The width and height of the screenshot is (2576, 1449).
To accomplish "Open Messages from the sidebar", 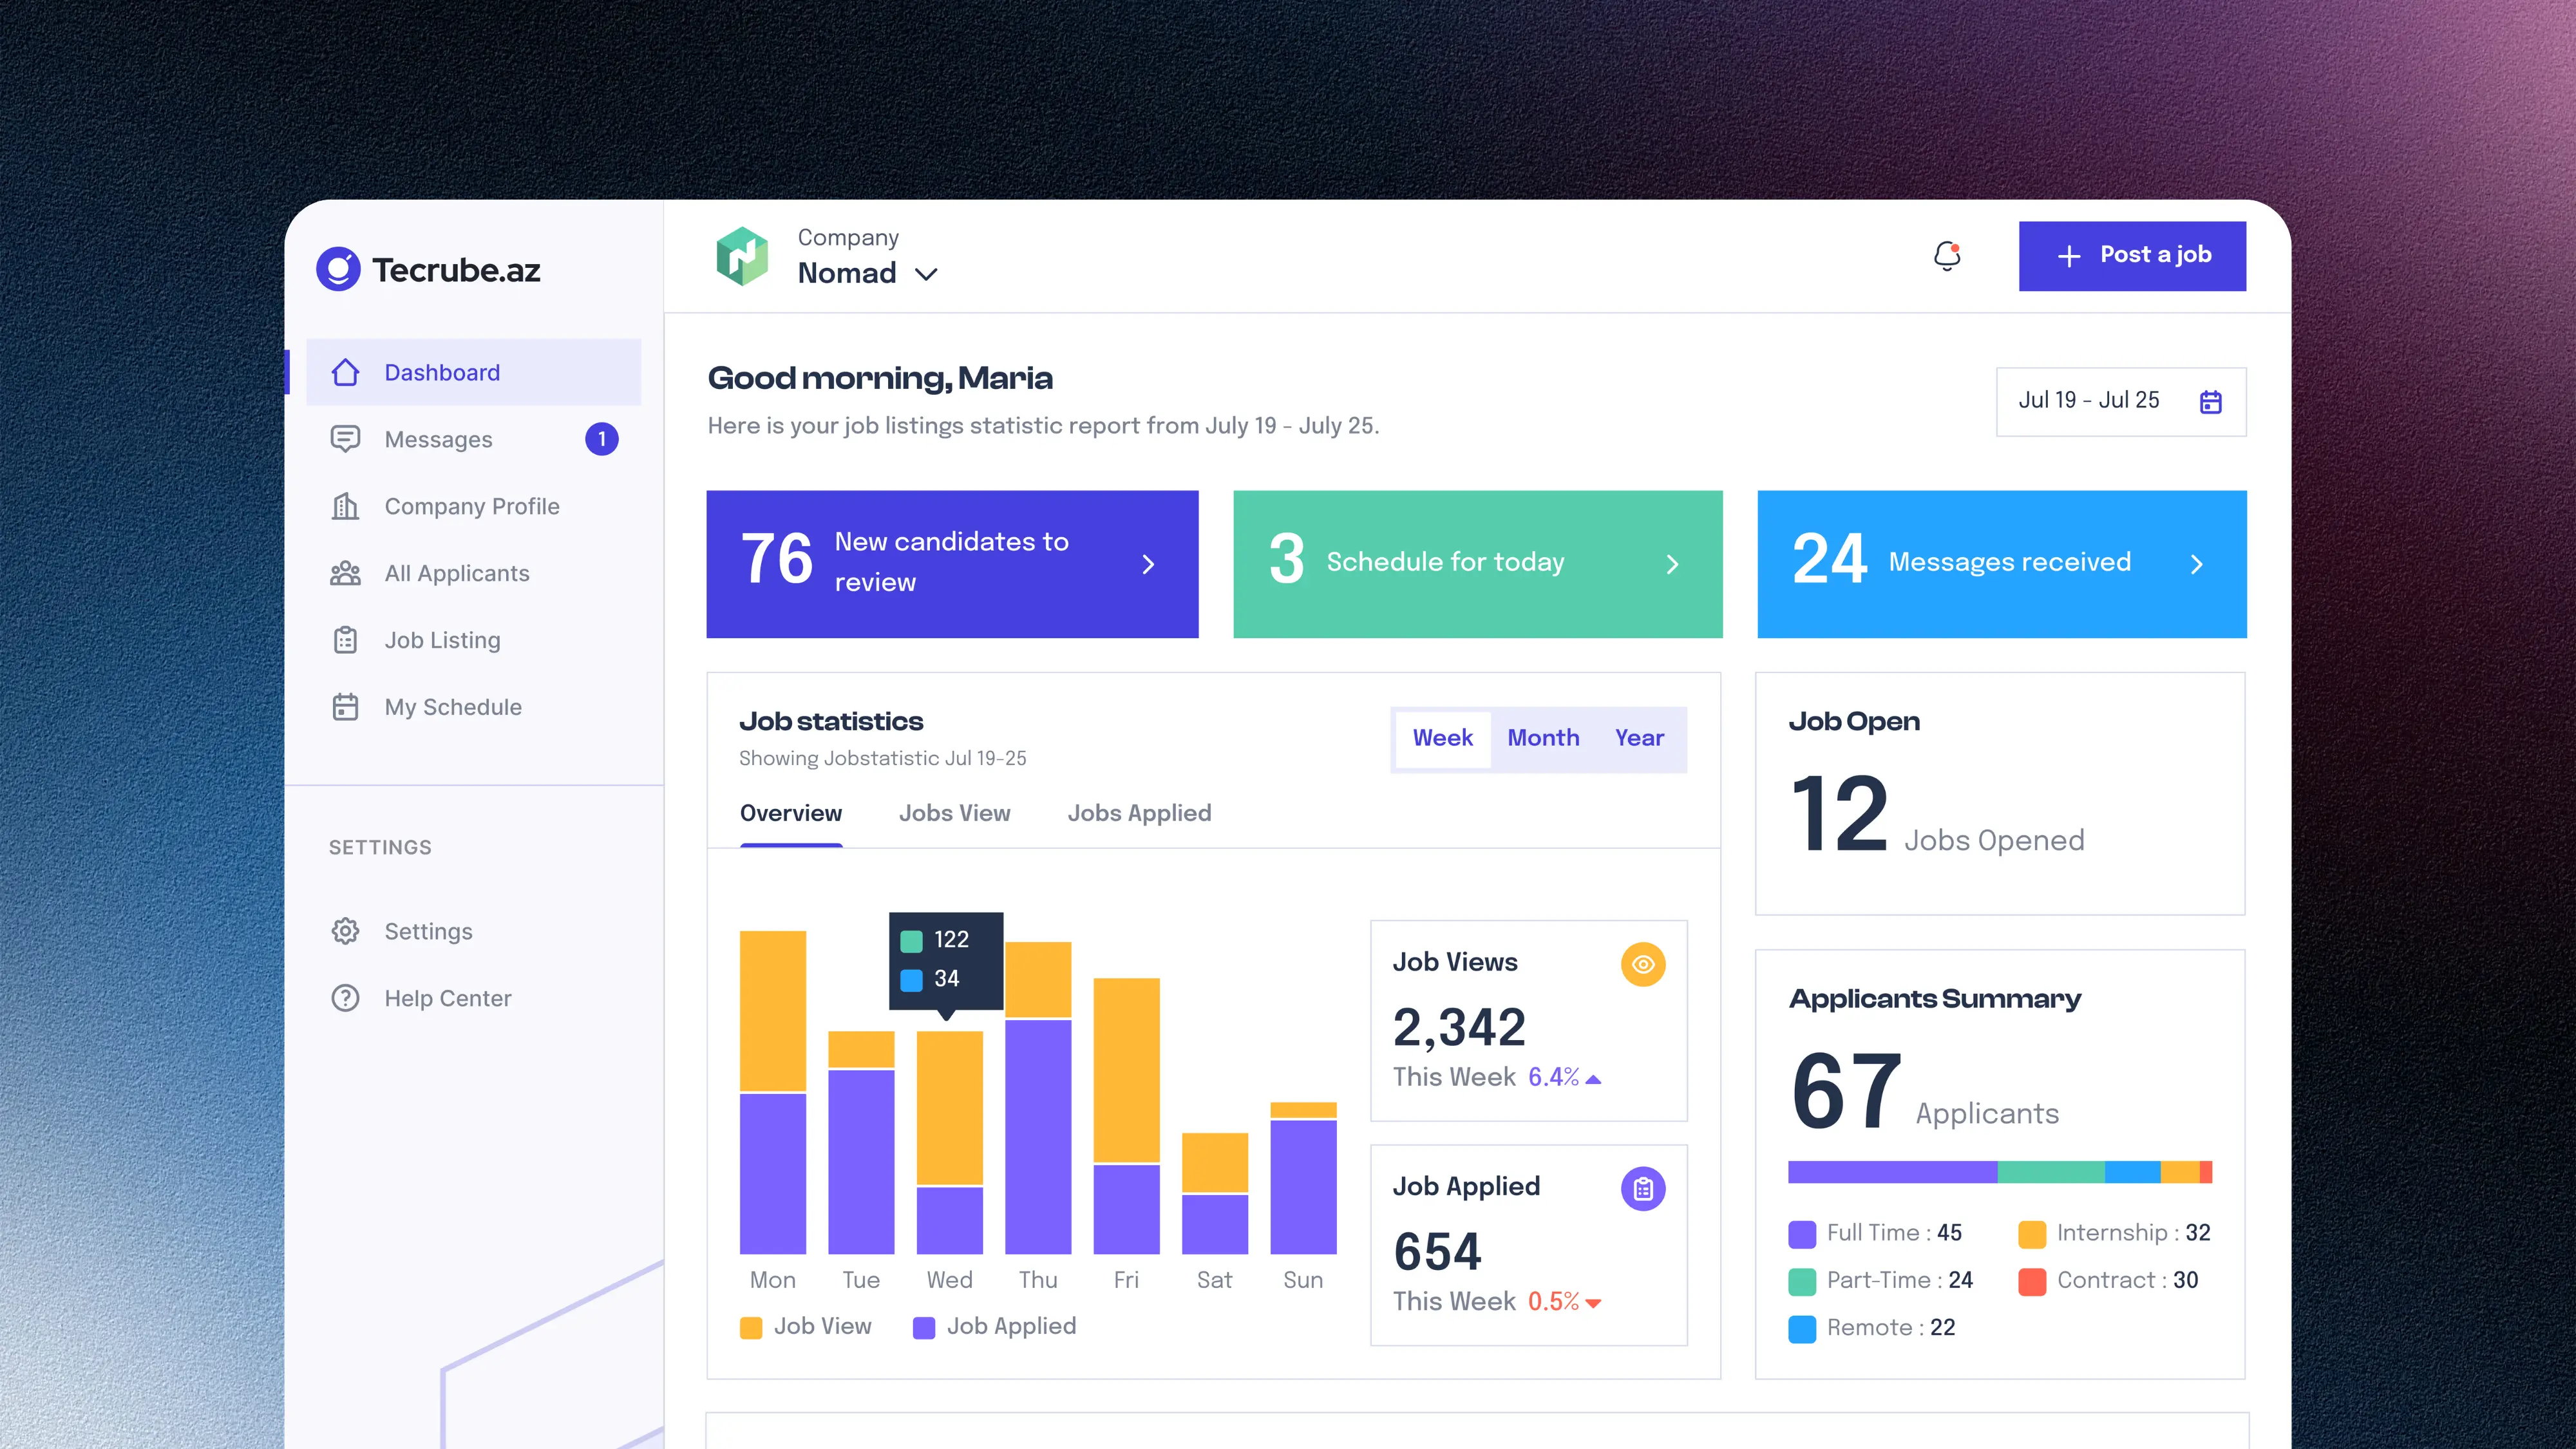I will [438, 439].
